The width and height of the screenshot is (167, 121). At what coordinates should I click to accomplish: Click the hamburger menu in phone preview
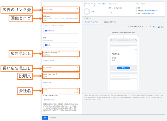tap(111, 40)
